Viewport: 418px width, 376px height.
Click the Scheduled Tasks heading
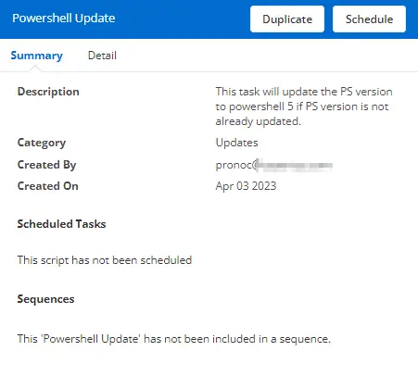tap(61, 224)
